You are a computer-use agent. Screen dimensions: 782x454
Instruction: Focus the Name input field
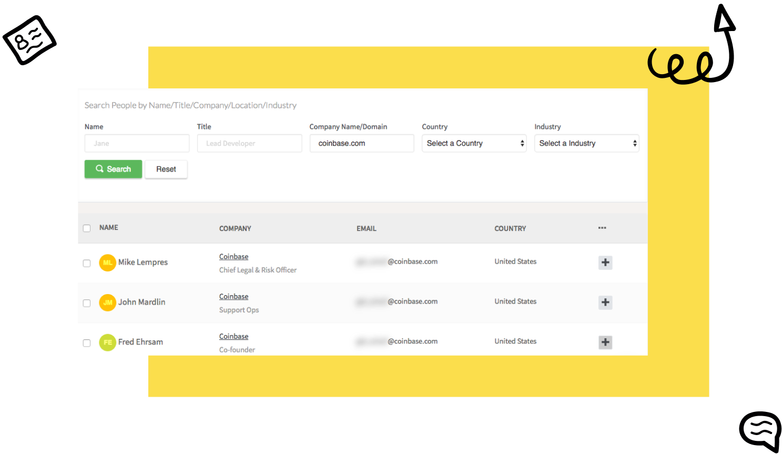(x=137, y=143)
